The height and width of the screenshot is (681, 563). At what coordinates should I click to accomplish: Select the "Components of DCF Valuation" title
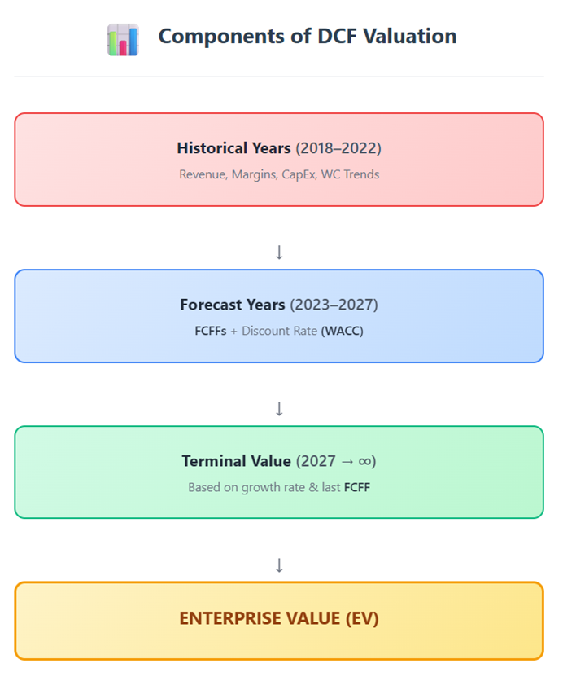click(307, 37)
